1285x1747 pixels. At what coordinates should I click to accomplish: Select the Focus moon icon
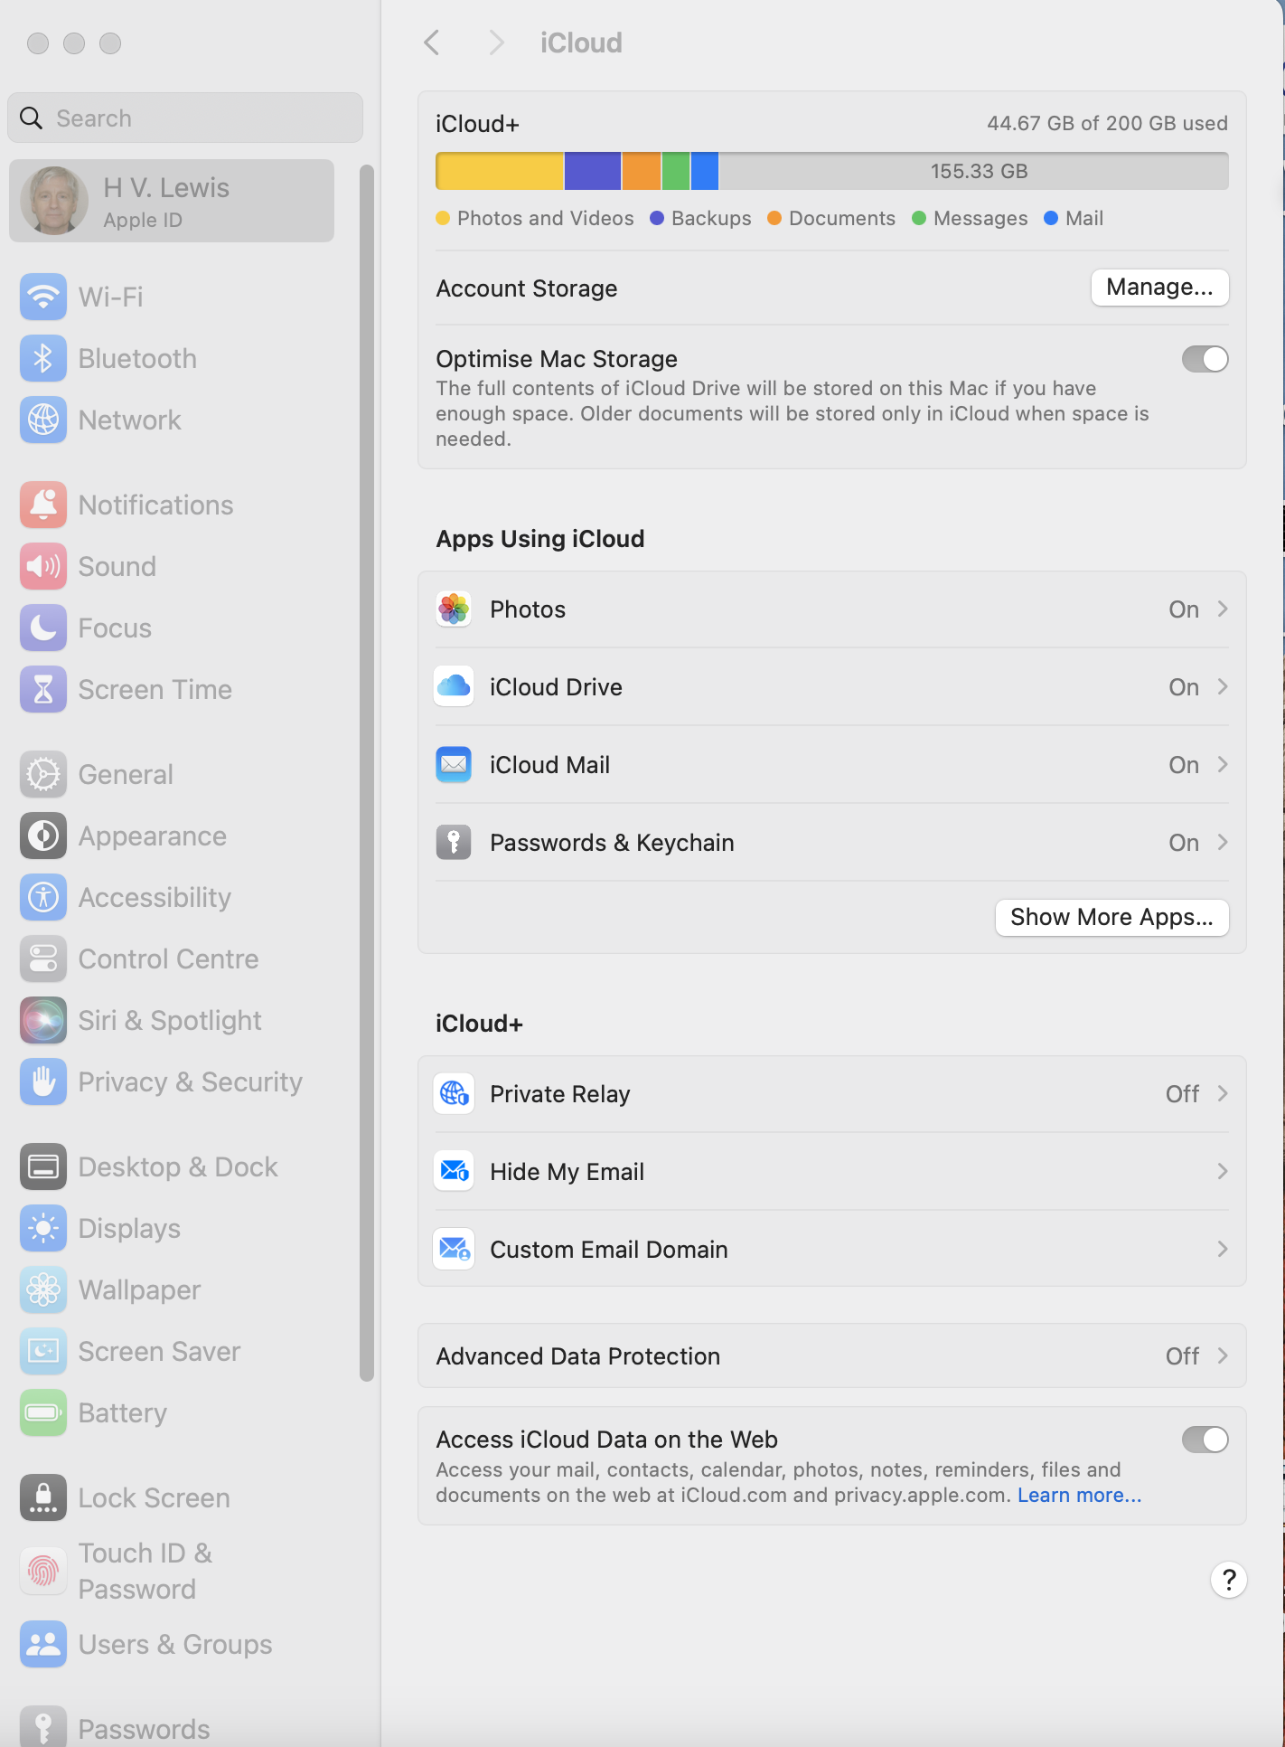click(x=43, y=628)
